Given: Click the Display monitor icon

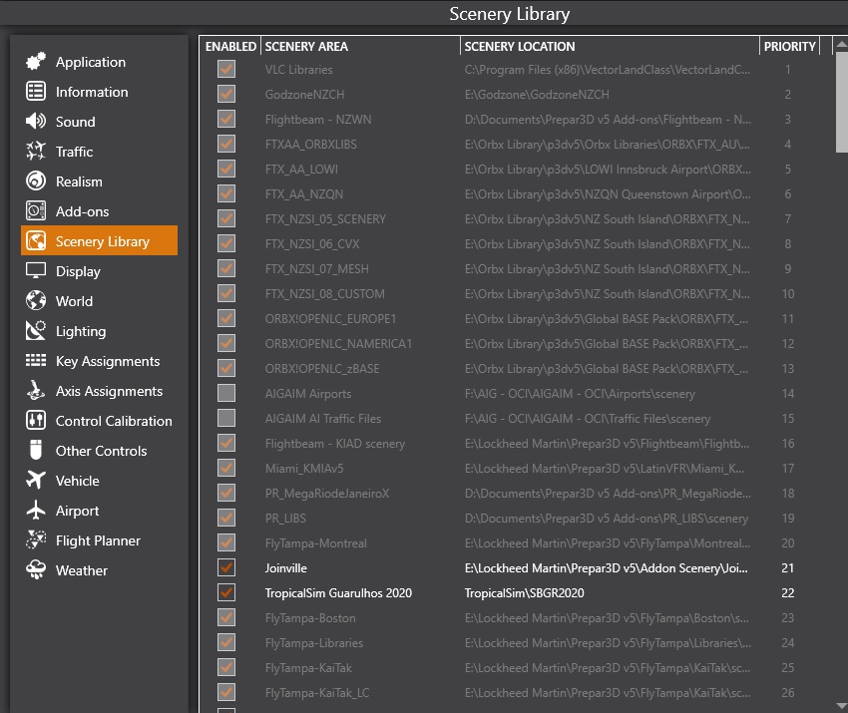Looking at the screenshot, I should (36, 271).
